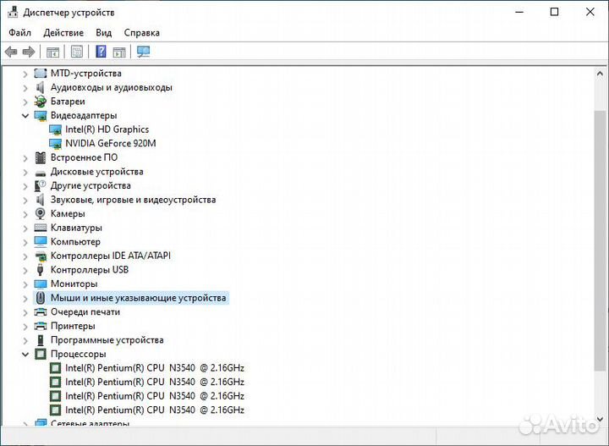609x446 pixels.
Task: Expand the Компьютер node
Action: 25,242
